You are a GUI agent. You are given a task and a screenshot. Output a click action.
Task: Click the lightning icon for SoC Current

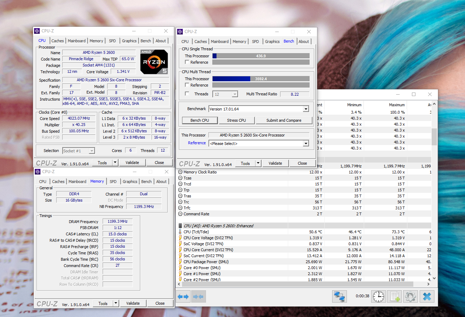[x=180, y=256]
